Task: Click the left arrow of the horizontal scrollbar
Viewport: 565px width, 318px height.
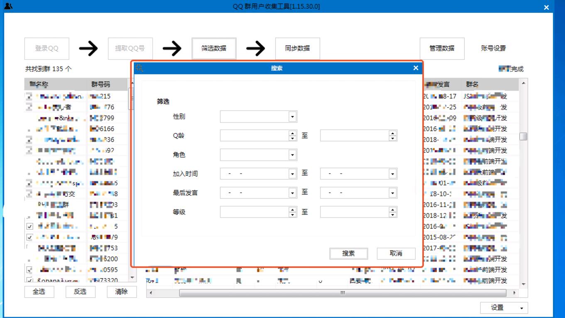Action: [150, 293]
